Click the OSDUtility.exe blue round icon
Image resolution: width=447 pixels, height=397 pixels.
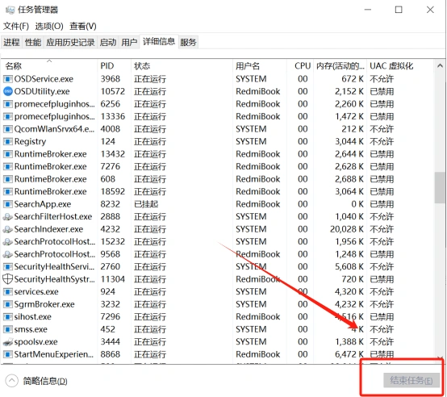pyautogui.click(x=8, y=91)
